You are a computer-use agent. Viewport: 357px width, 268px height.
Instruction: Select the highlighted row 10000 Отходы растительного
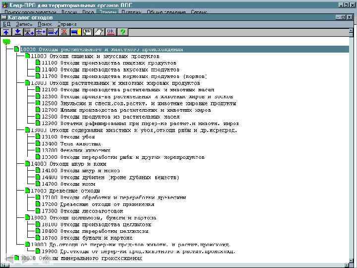(184, 49)
